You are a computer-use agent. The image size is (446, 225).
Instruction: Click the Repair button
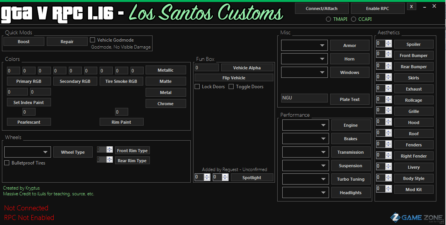pyautogui.click(x=67, y=42)
